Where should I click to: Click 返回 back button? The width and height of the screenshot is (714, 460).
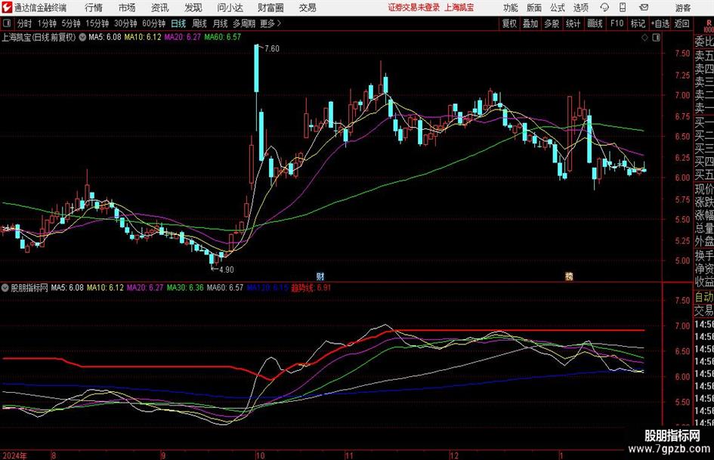682,23
